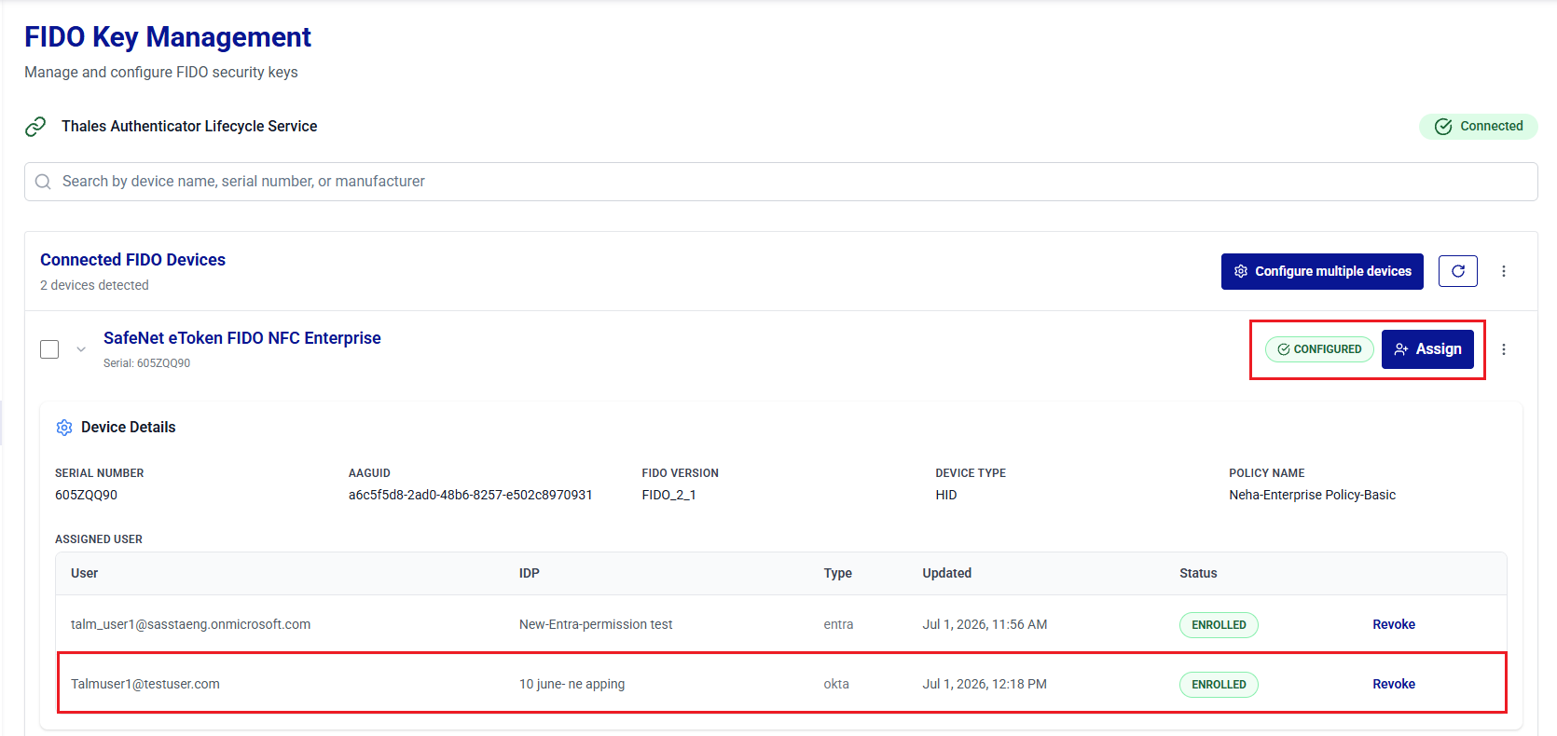Revoke Talmuser1@testuser.com enrollment

1394,684
